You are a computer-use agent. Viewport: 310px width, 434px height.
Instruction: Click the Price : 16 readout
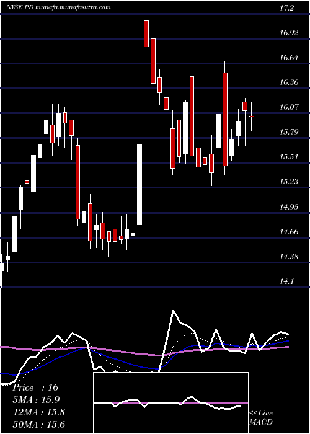pyautogui.click(x=36, y=387)
